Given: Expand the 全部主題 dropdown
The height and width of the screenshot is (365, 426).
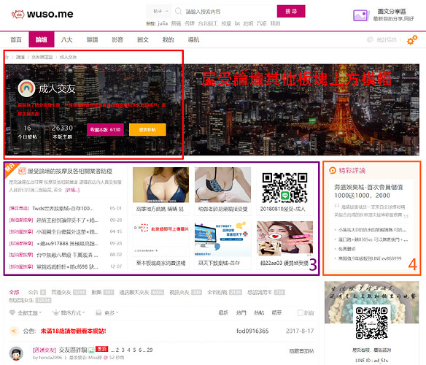Looking at the screenshot, I should 29,312.
